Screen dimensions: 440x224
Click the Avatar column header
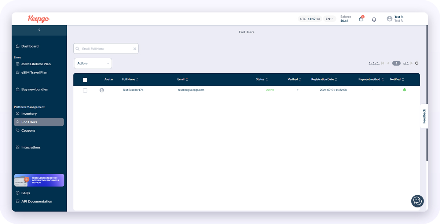point(109,79)
